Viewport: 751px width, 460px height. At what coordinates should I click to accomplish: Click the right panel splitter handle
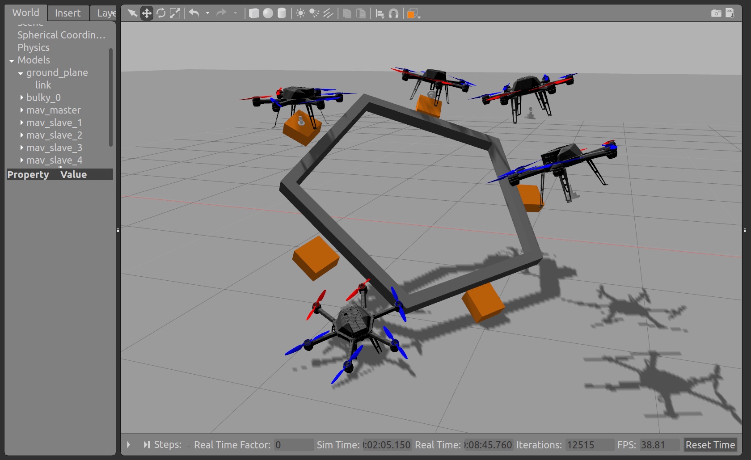[745, 230]
